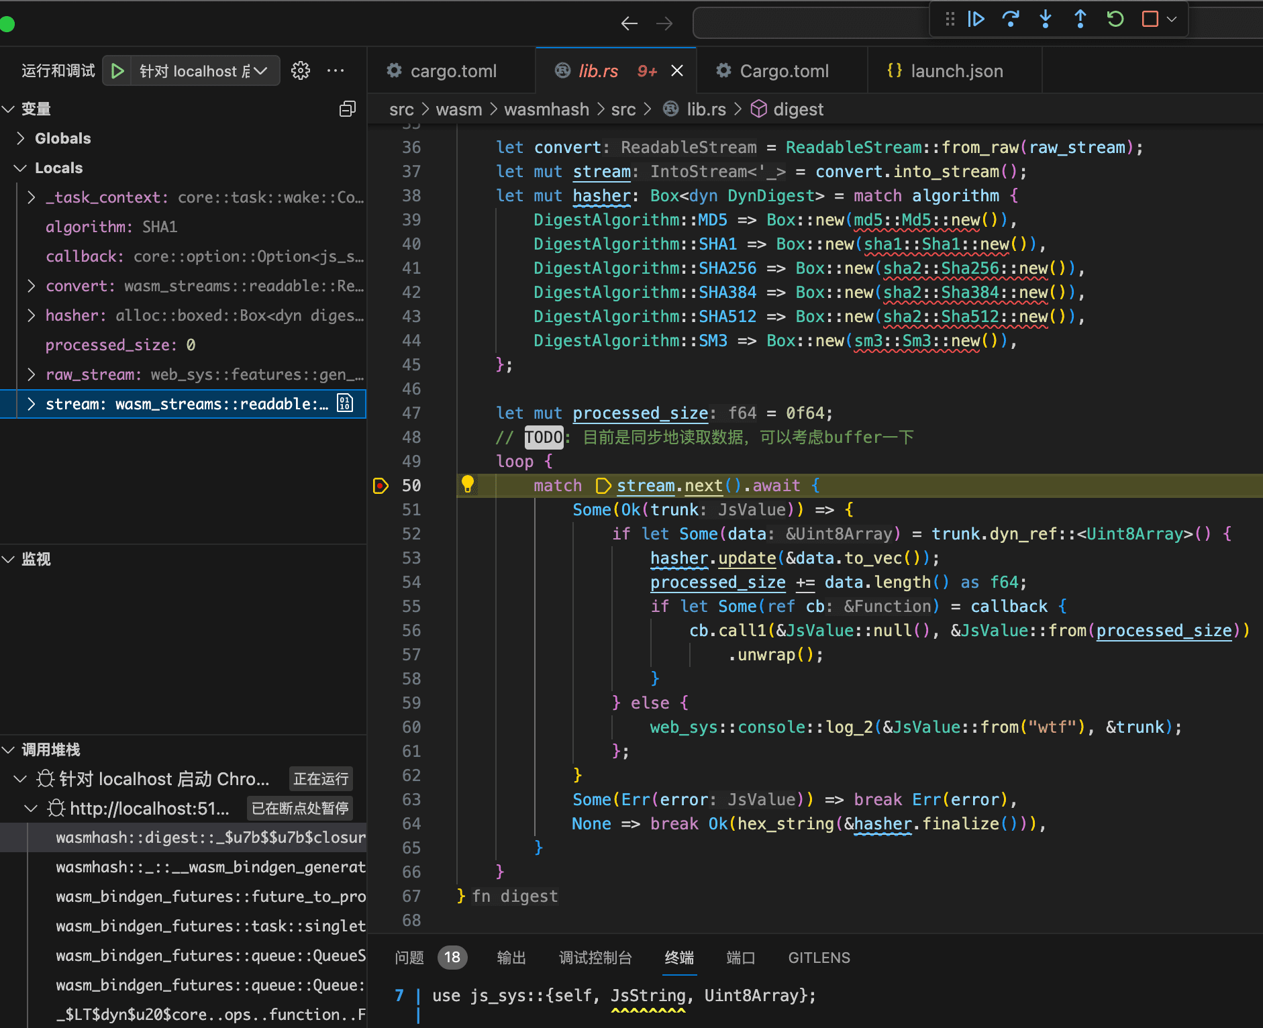Stop the debug session
The image size is (1263, 1028).
(x=1150, y=19)
